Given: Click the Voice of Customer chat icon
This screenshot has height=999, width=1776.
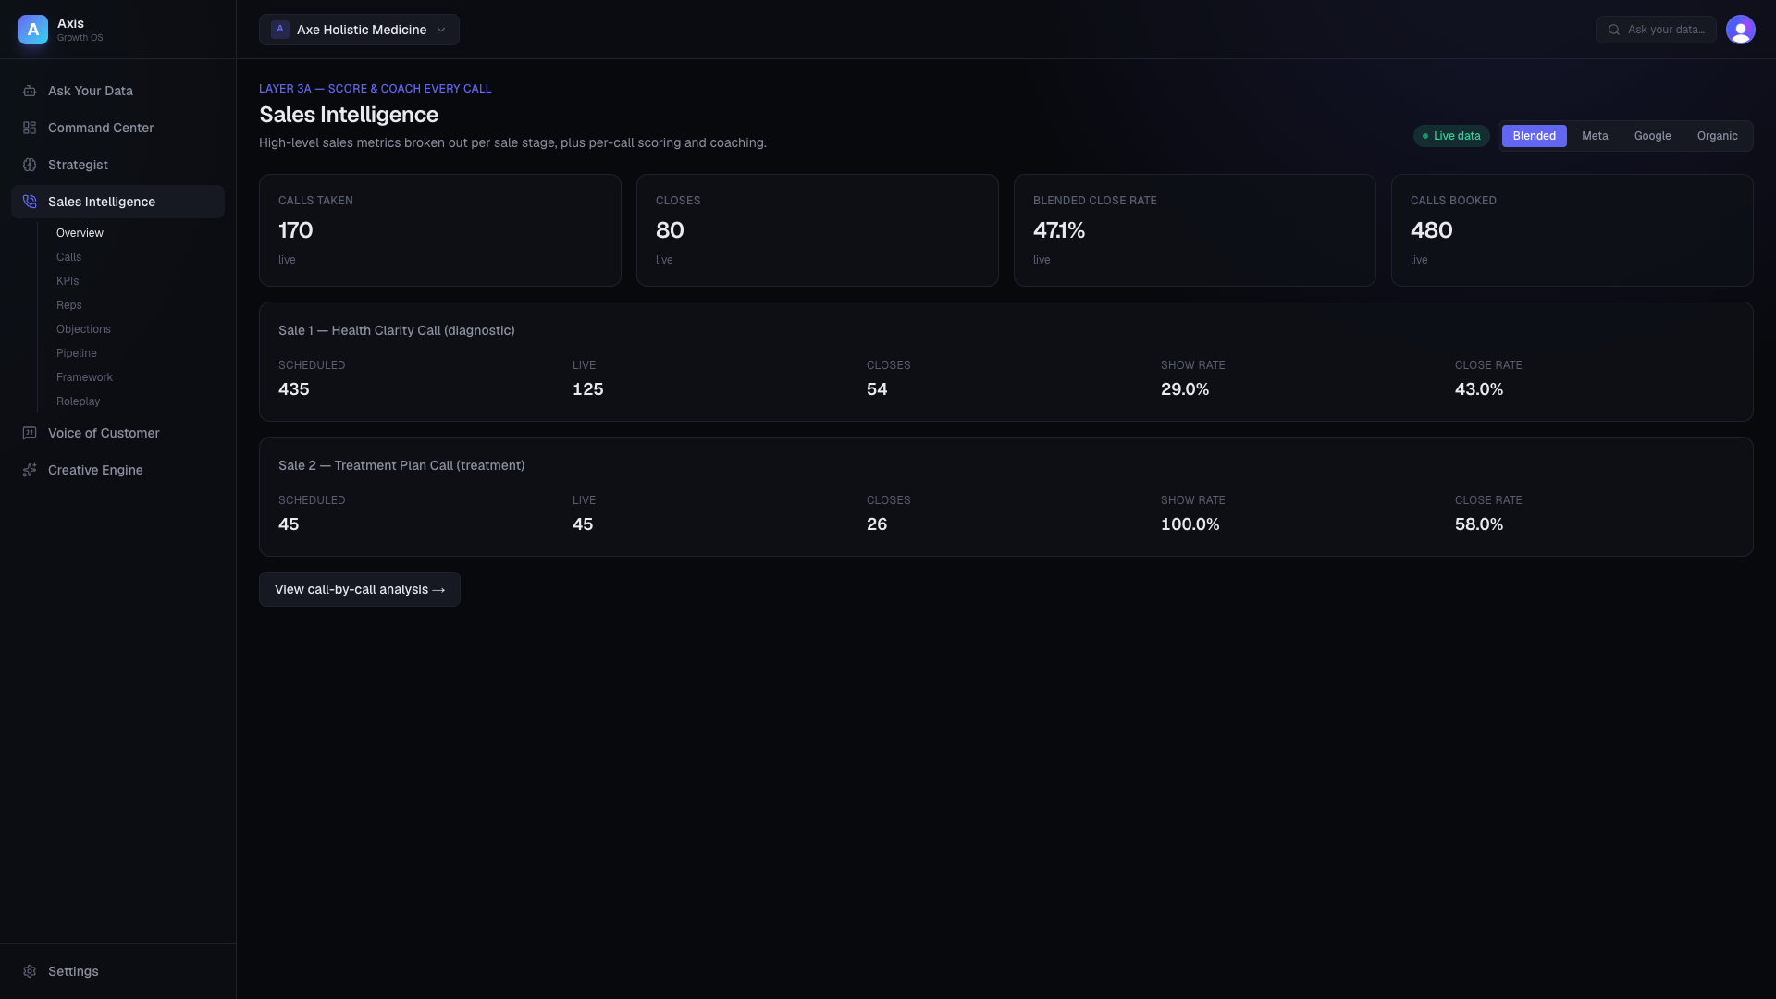Looking at the screenshot, I should tap(30, 433).
